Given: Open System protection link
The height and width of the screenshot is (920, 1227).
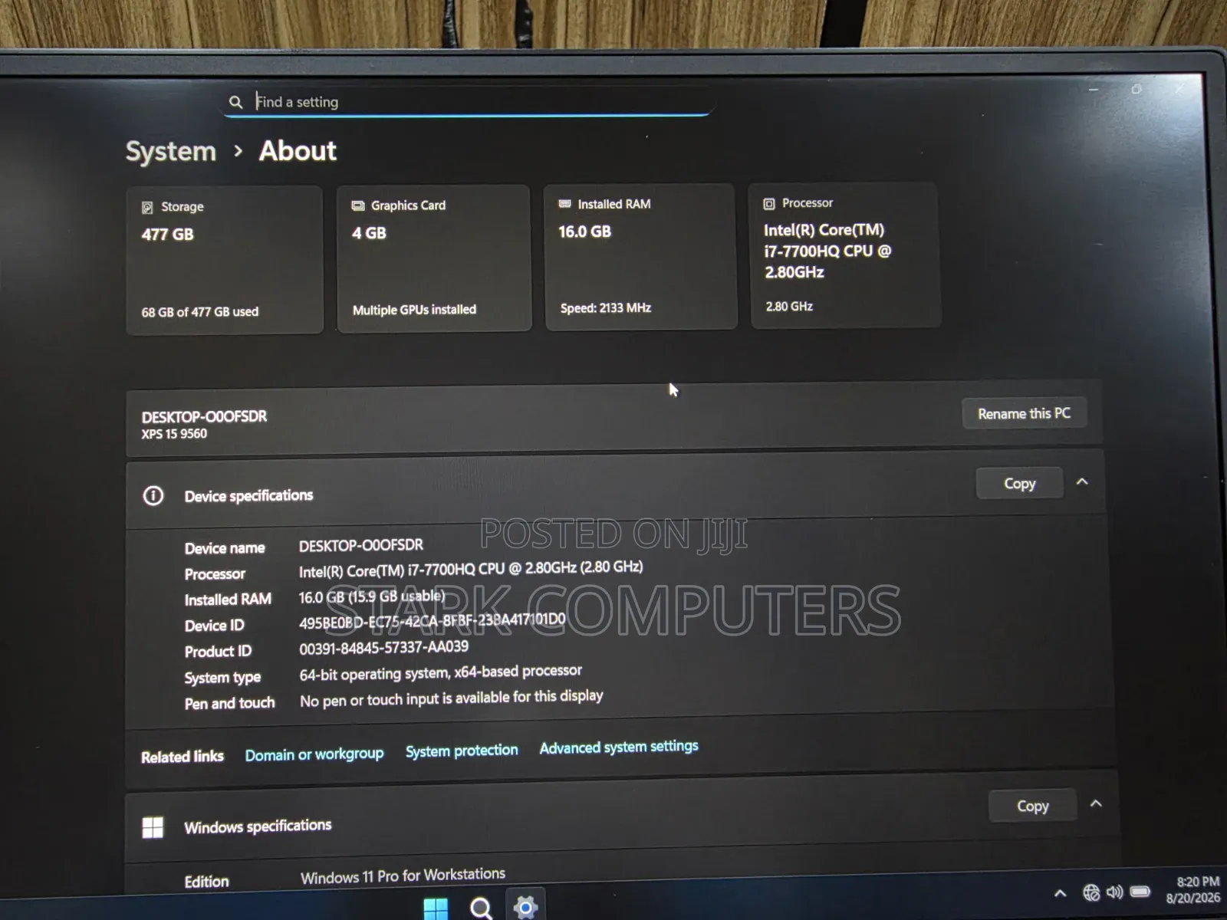Looking at the screenshot, I should (462, 751).
